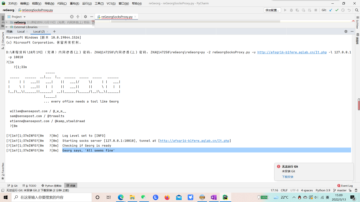Screen dimensions: 360x202
Task: Open the 工具(T) menu
Action: [x=99, y=3]
